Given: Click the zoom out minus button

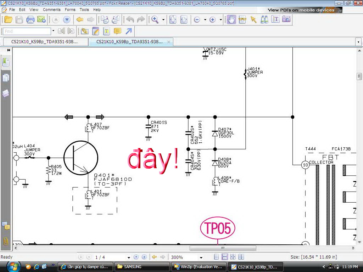Looking at the screenshot, I should tap(197, 20).
